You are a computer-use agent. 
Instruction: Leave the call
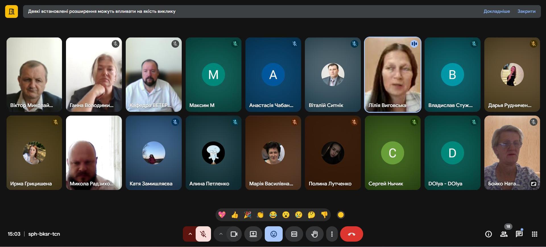(x=351, y=234)
